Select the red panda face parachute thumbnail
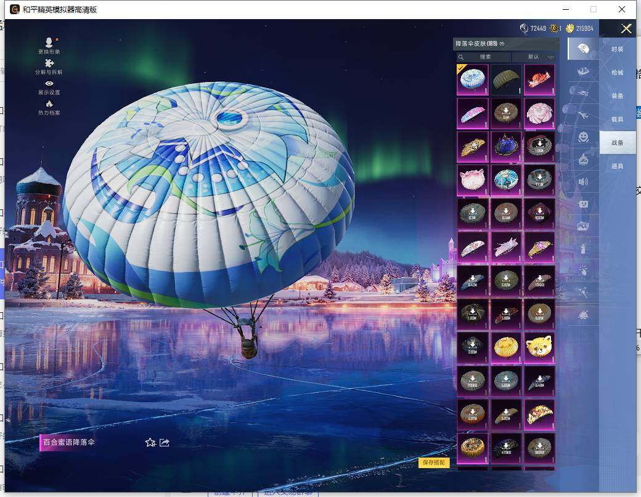Image resolution: width=641 pixels, height=497 pixels. [540, 347]
